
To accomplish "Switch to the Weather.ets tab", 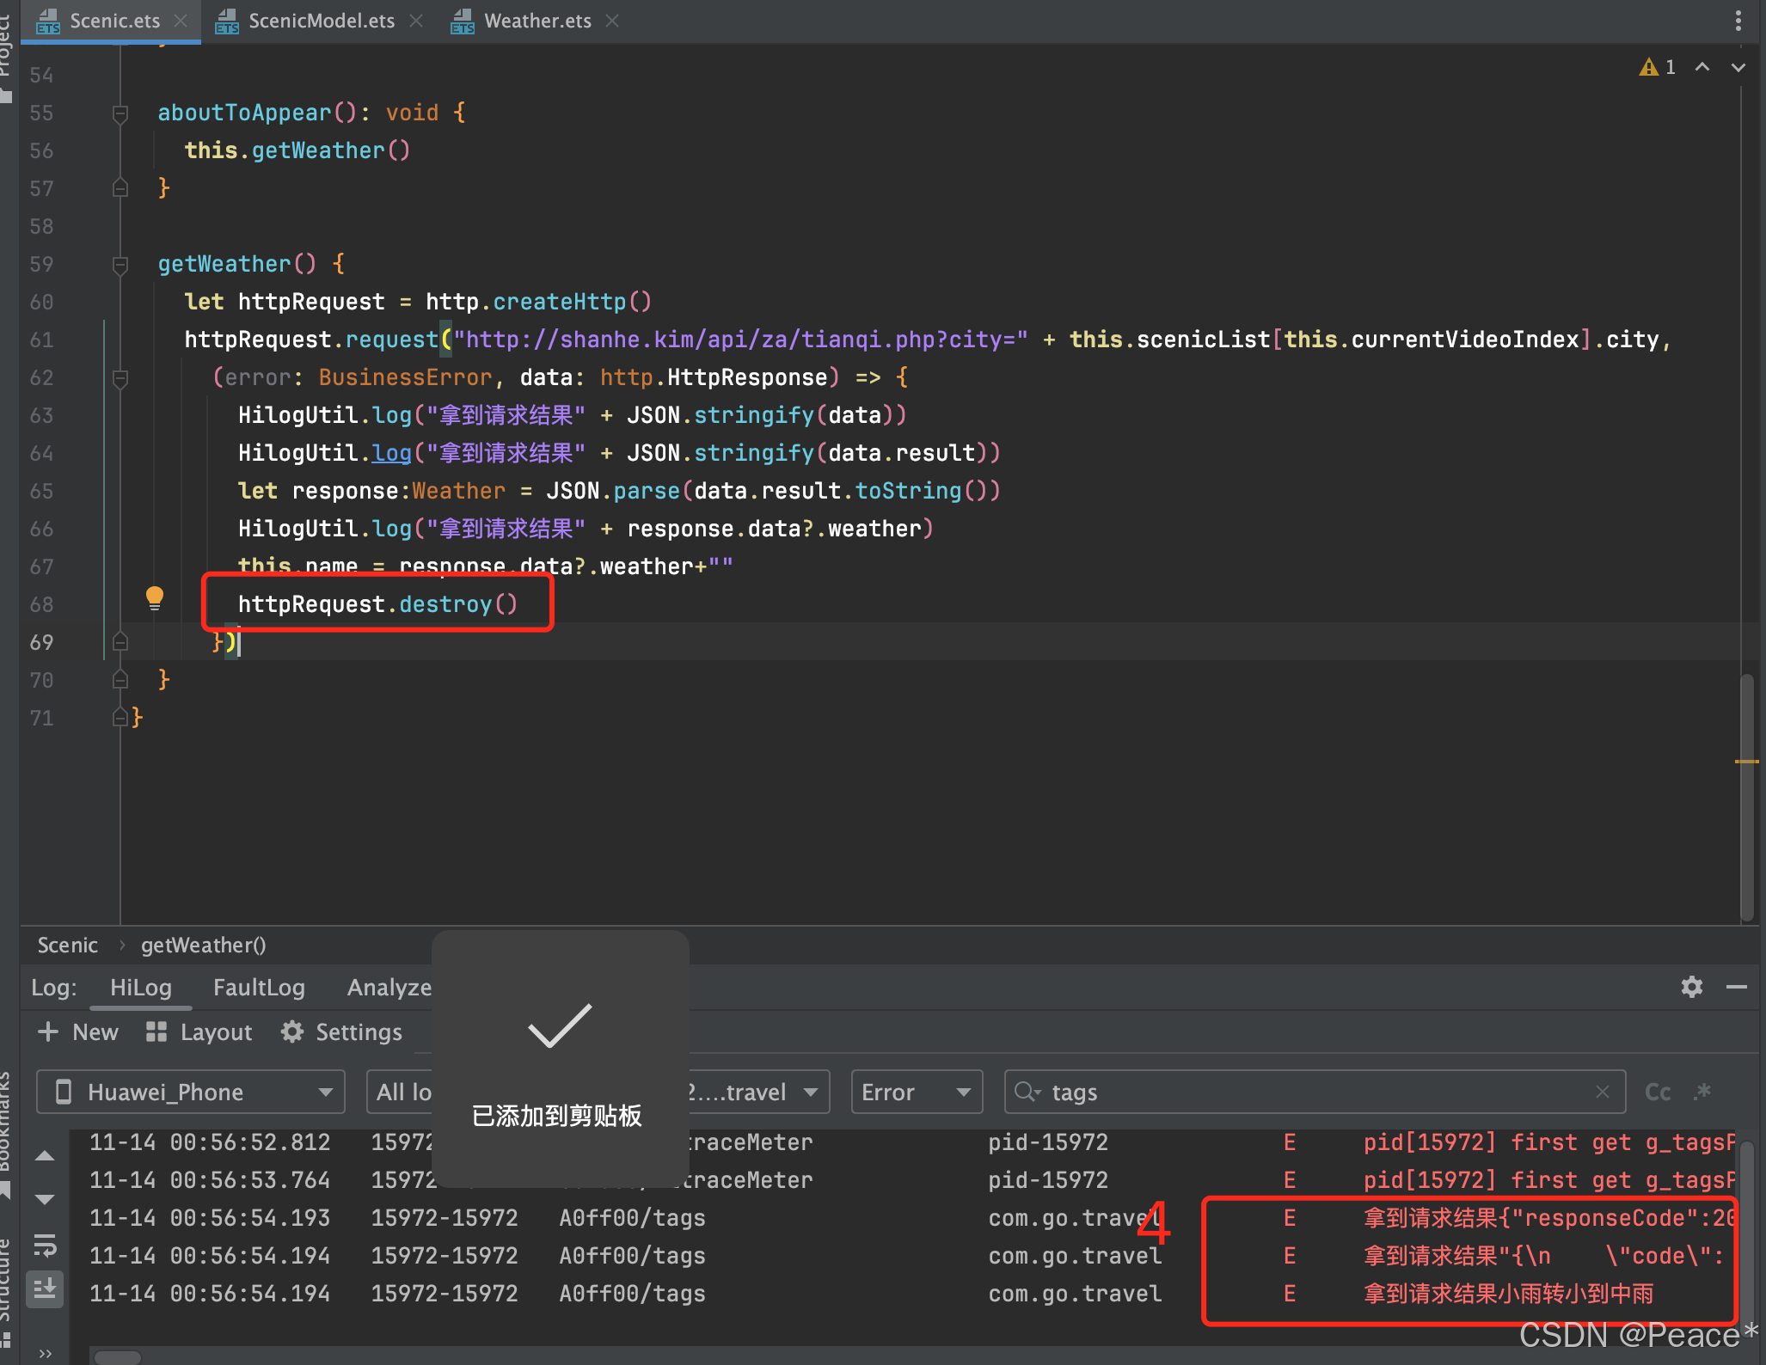I will pos(537,20).
